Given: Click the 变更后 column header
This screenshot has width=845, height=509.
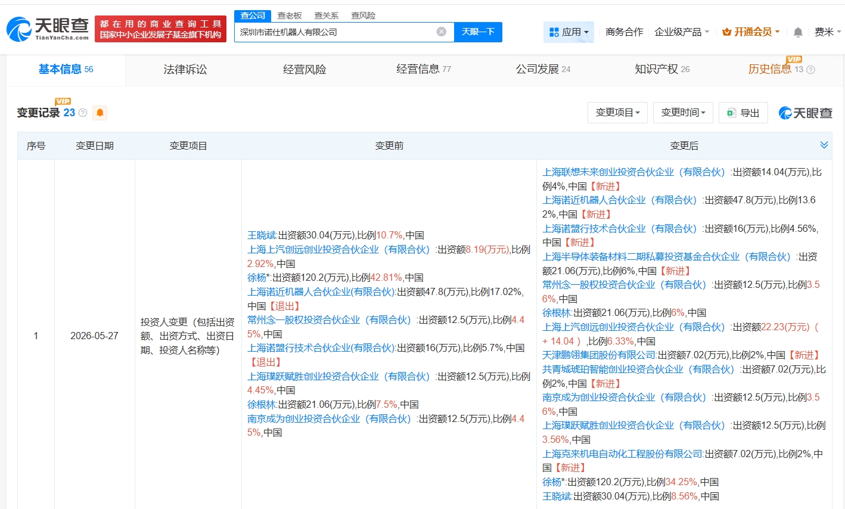Looking at the screenshot, I should 684,145.
